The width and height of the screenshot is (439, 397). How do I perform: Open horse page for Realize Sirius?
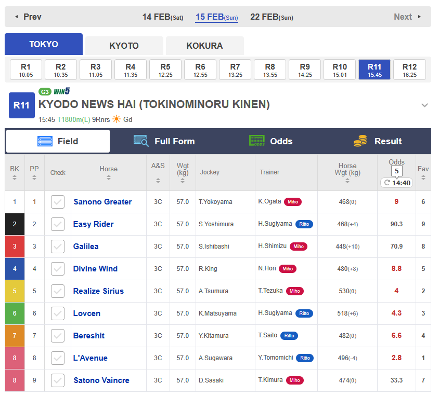[98, 291]
